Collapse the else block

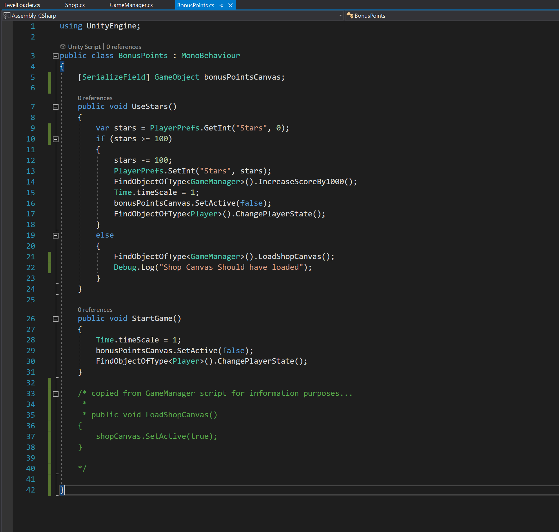click(55, 235)
